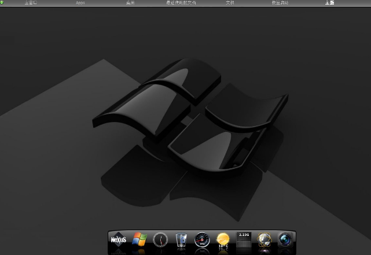Click the green orb at top-left shelf corner
The width and height of the screenshot is (371, 255).
[2, 2]
